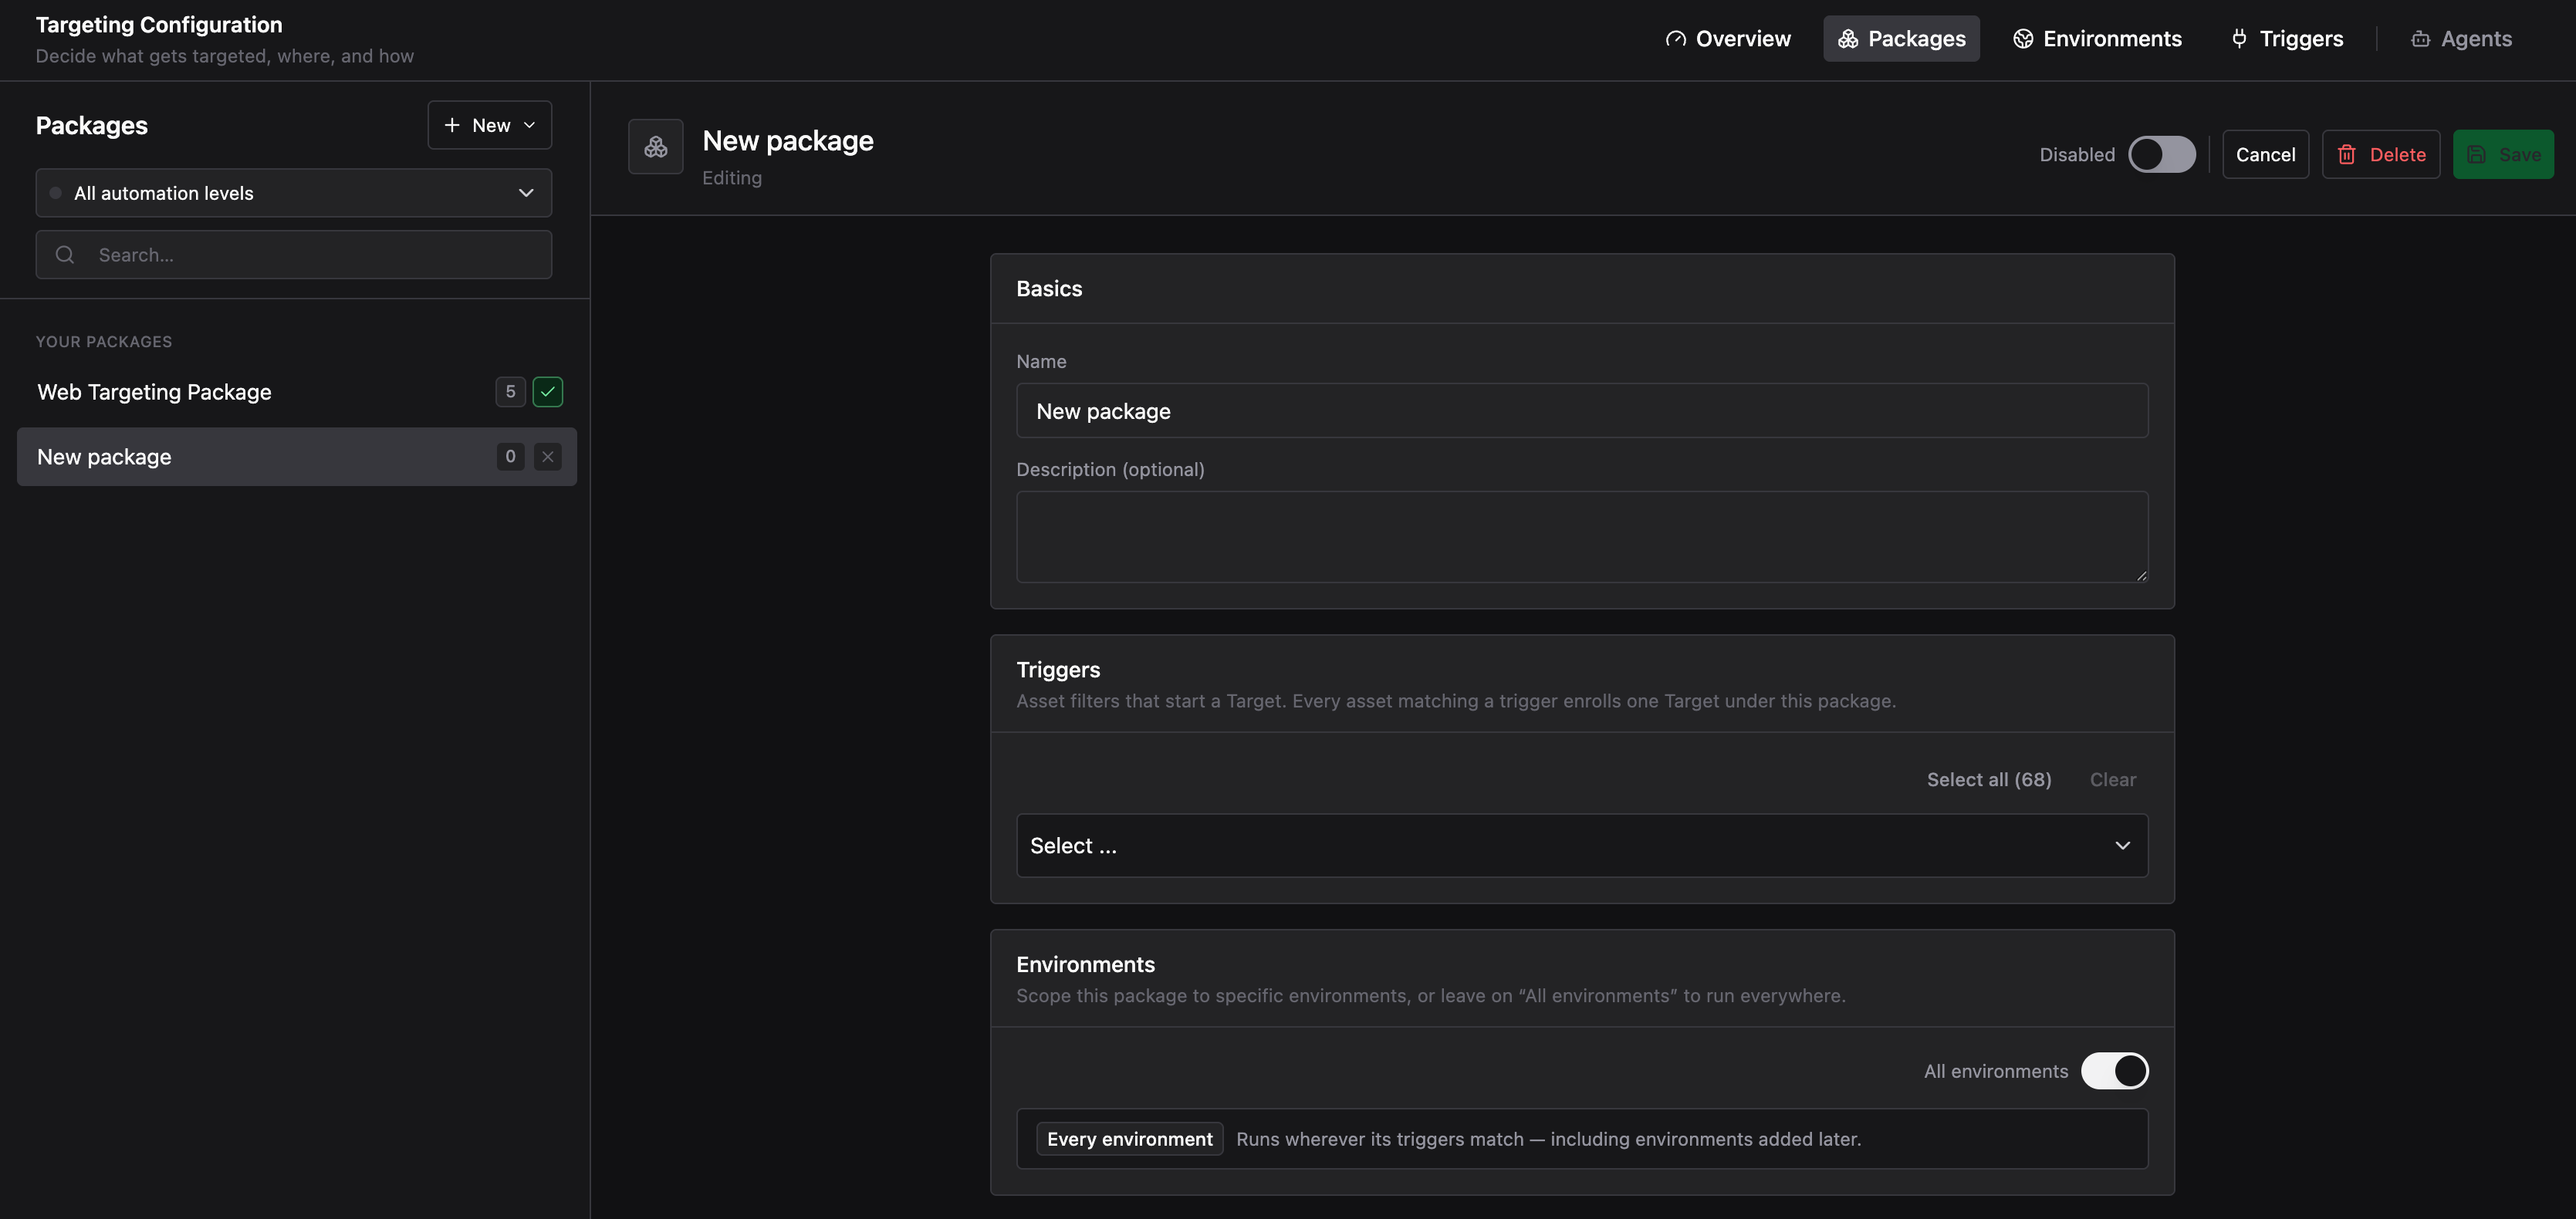Viewport: 2576px width, 1219px height.
Task: Click the gauge icon next to Overview
Action: (1676, 39)
